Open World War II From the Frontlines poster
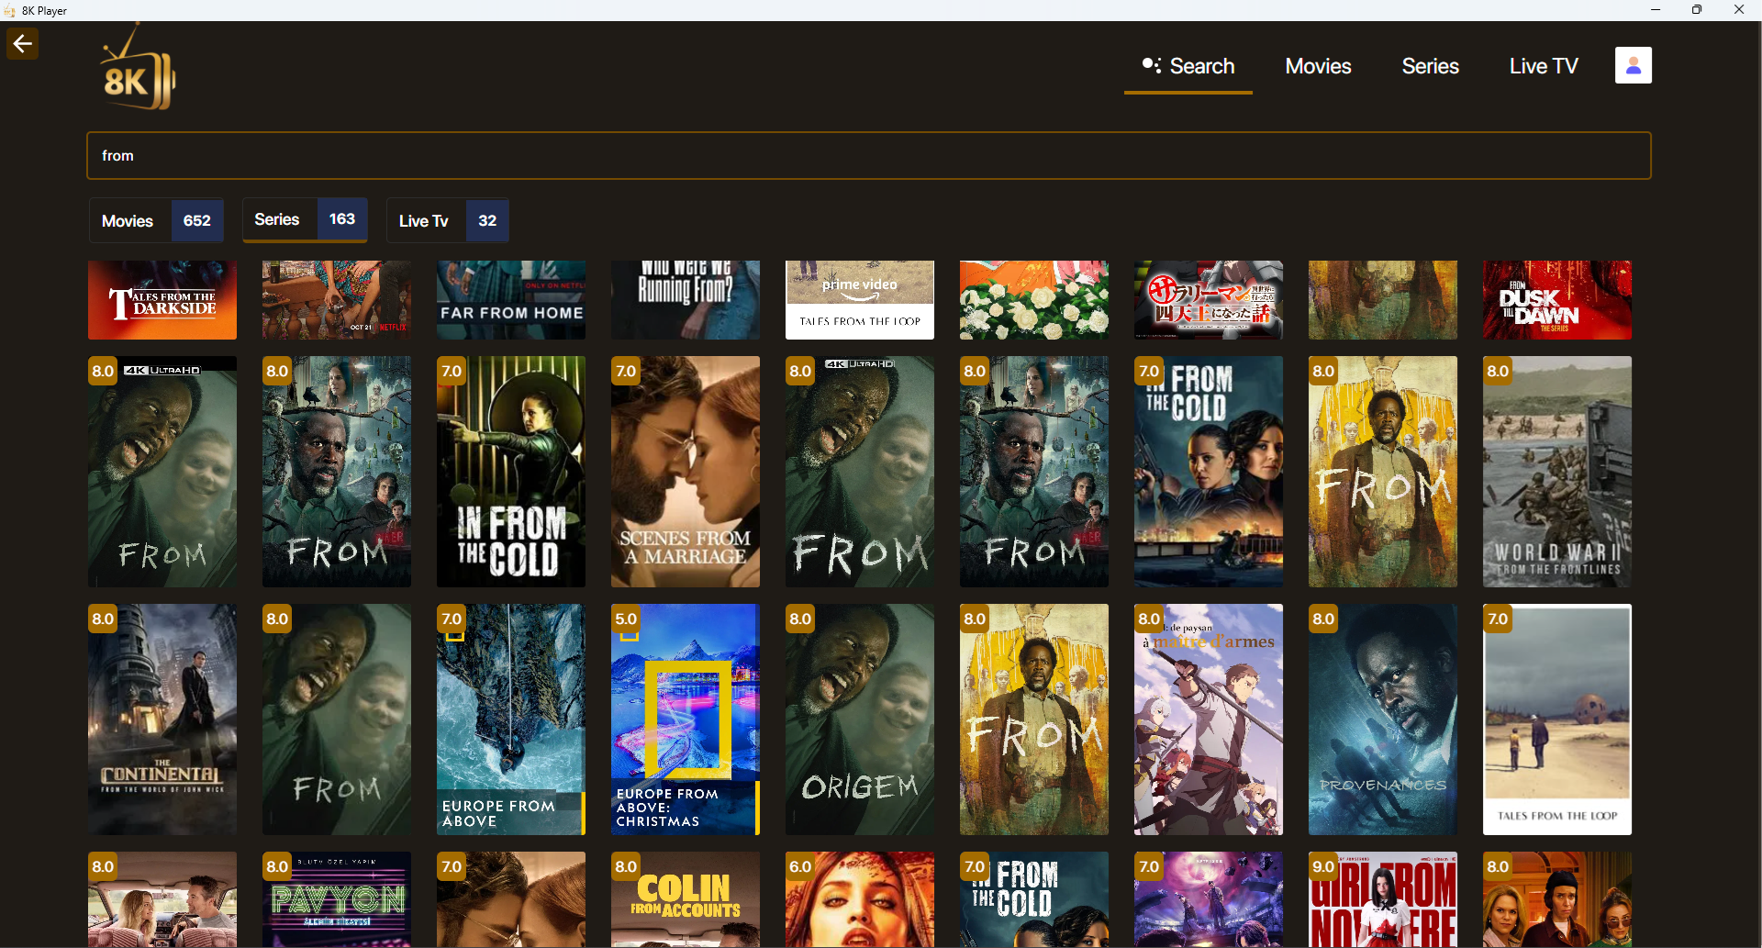 pos(1557,472)
